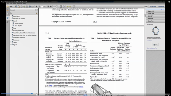Follow the Table 2 link in notes
The image size is (171, 96).
[81, 87]
